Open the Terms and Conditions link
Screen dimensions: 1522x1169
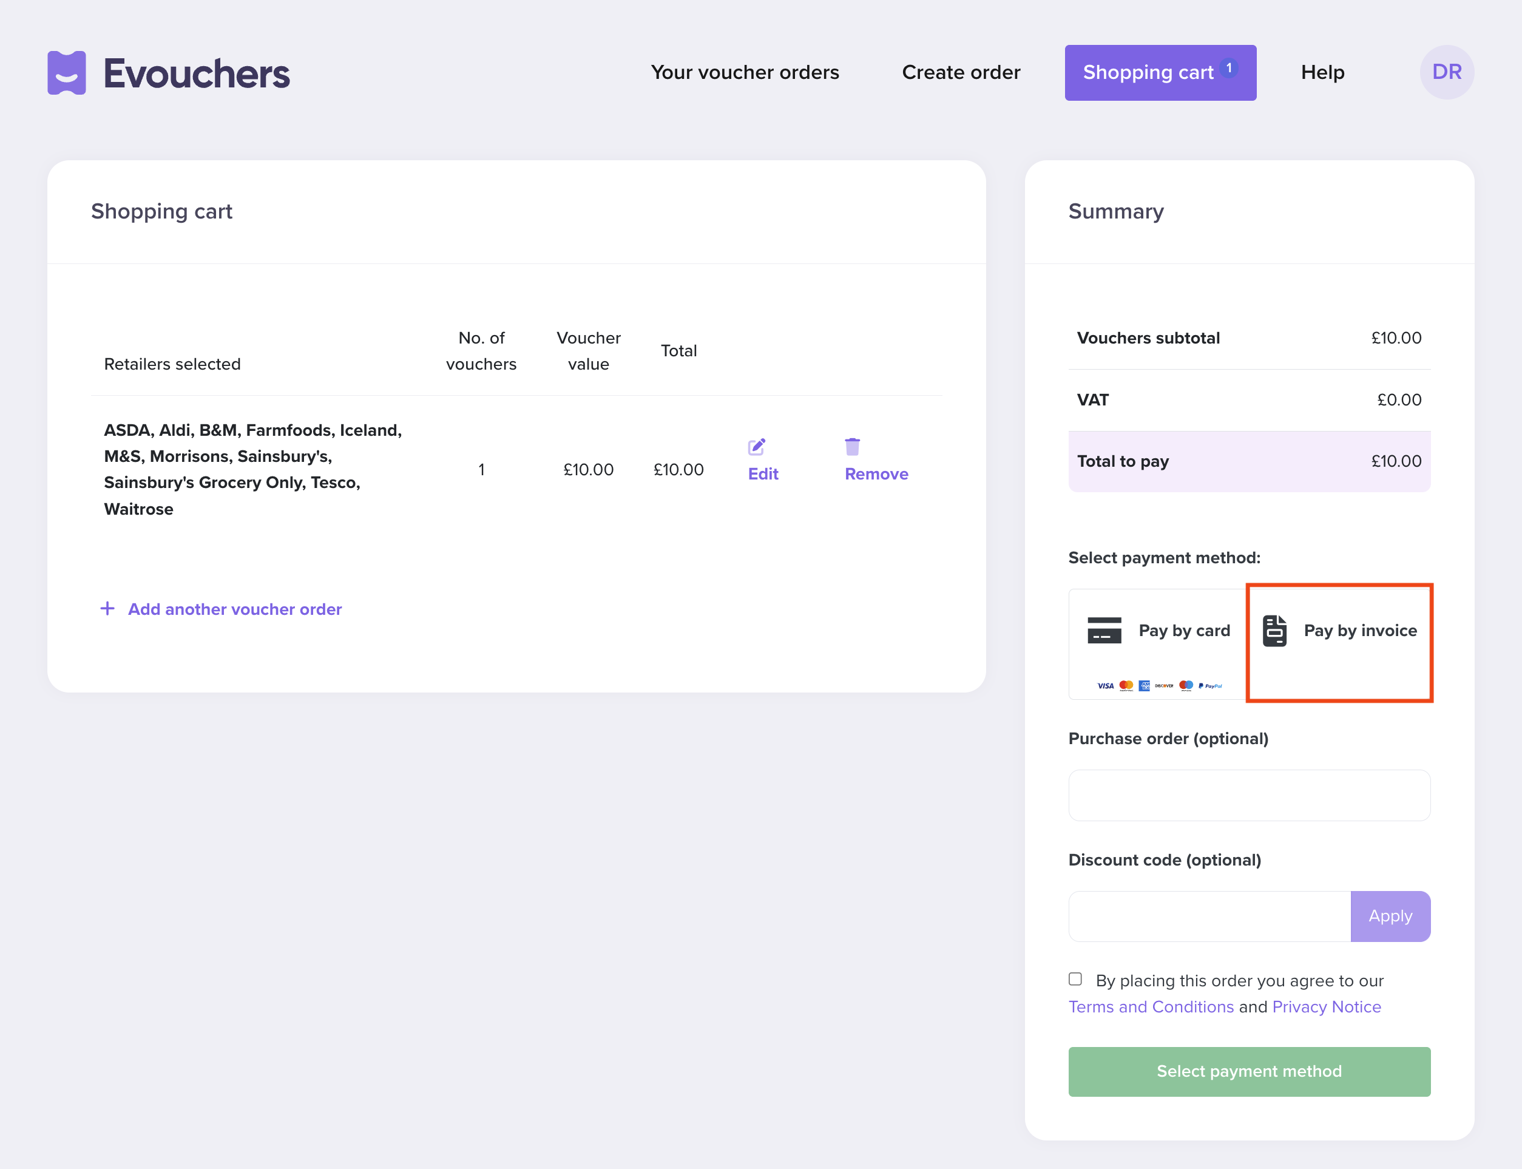pyautogui.click(x=1151, y=1007)
